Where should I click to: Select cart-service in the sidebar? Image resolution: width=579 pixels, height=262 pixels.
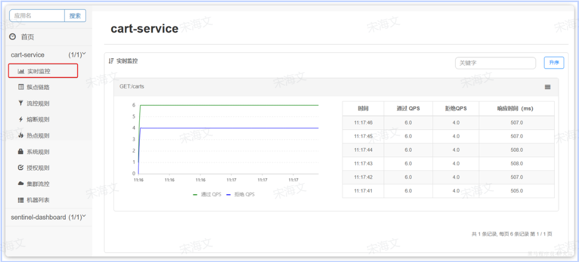pyautogui.click(x=28, y=55)
